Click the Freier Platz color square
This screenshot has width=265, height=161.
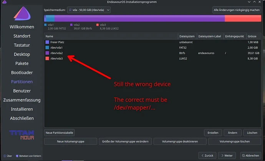47,42
